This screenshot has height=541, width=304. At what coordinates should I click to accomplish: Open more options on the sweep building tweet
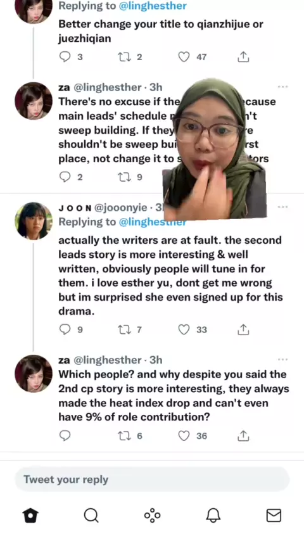click(x=282, y=87)
